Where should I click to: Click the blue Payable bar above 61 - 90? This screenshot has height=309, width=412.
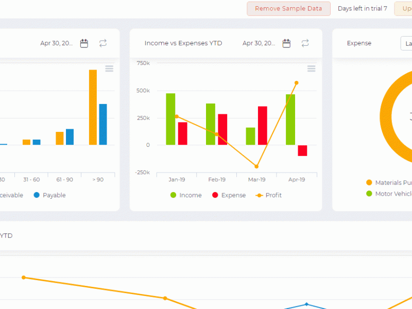[x=70, y=137]
